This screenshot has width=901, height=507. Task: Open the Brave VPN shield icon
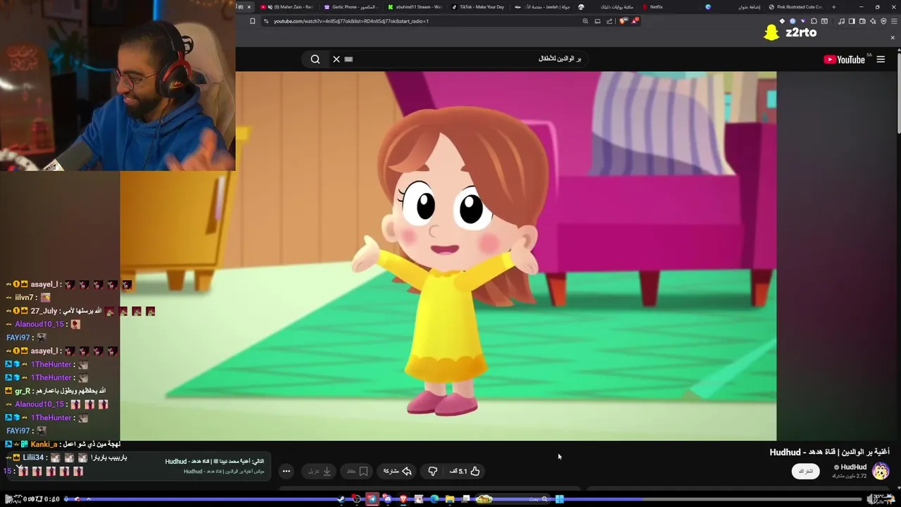click(x=883, y=21)
